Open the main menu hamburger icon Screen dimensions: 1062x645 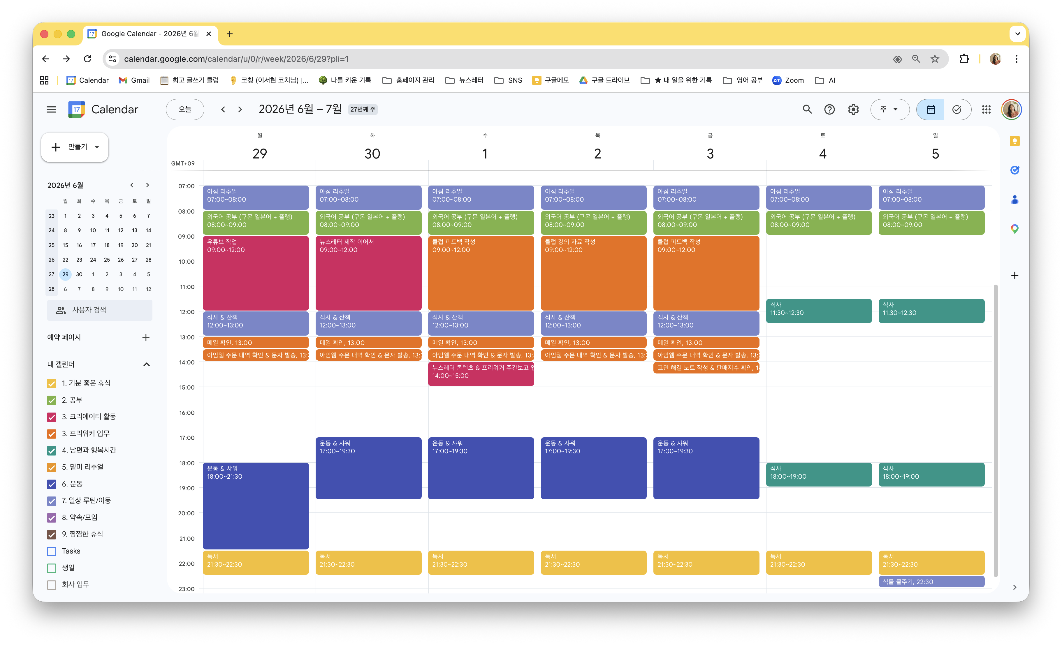(51, 110)
